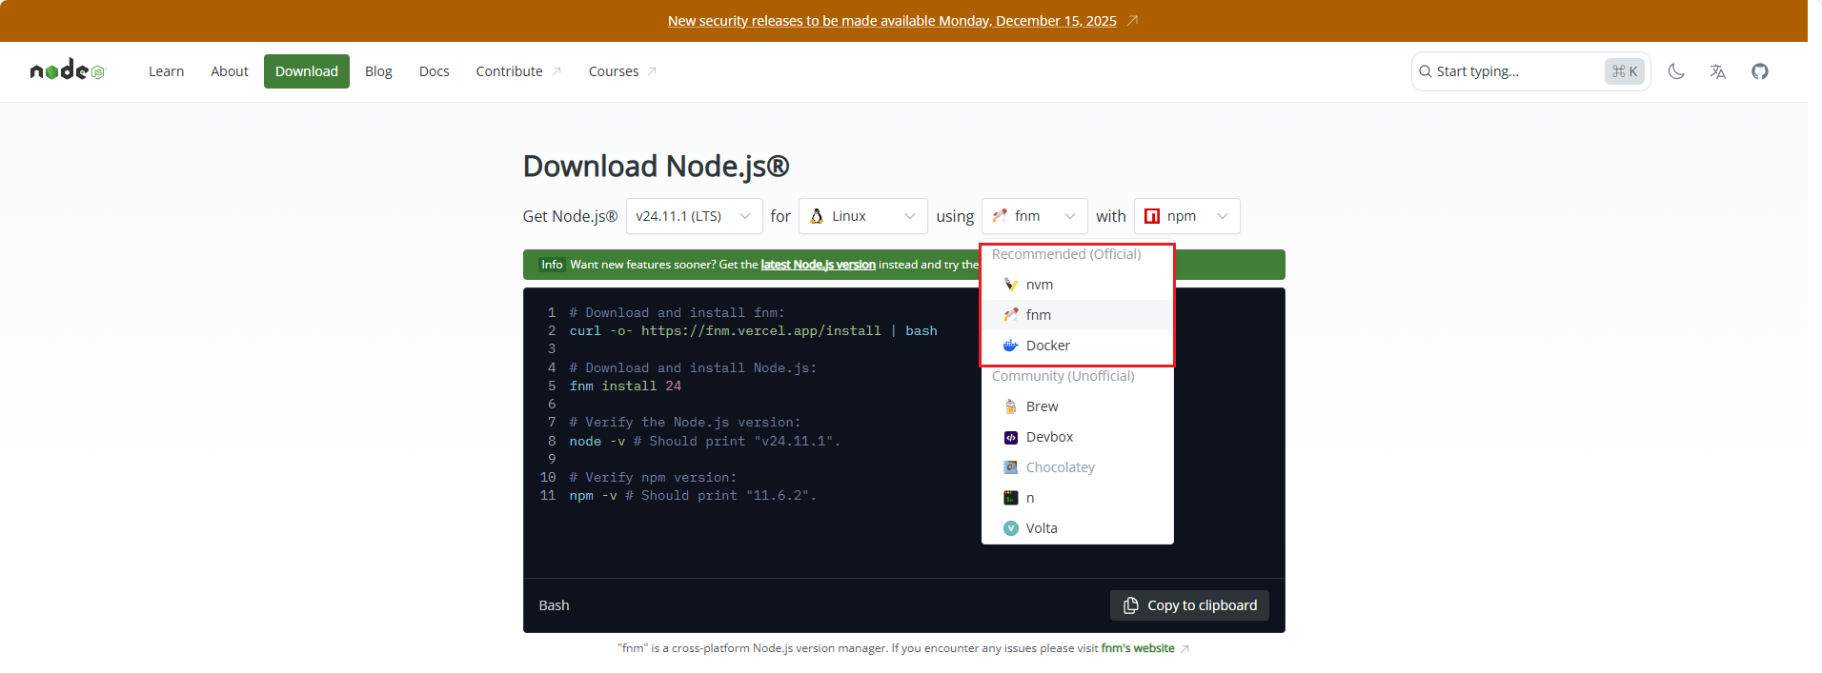Click the 'node -v' code line
Screen dimensions: 1822x673
point(705,441)
